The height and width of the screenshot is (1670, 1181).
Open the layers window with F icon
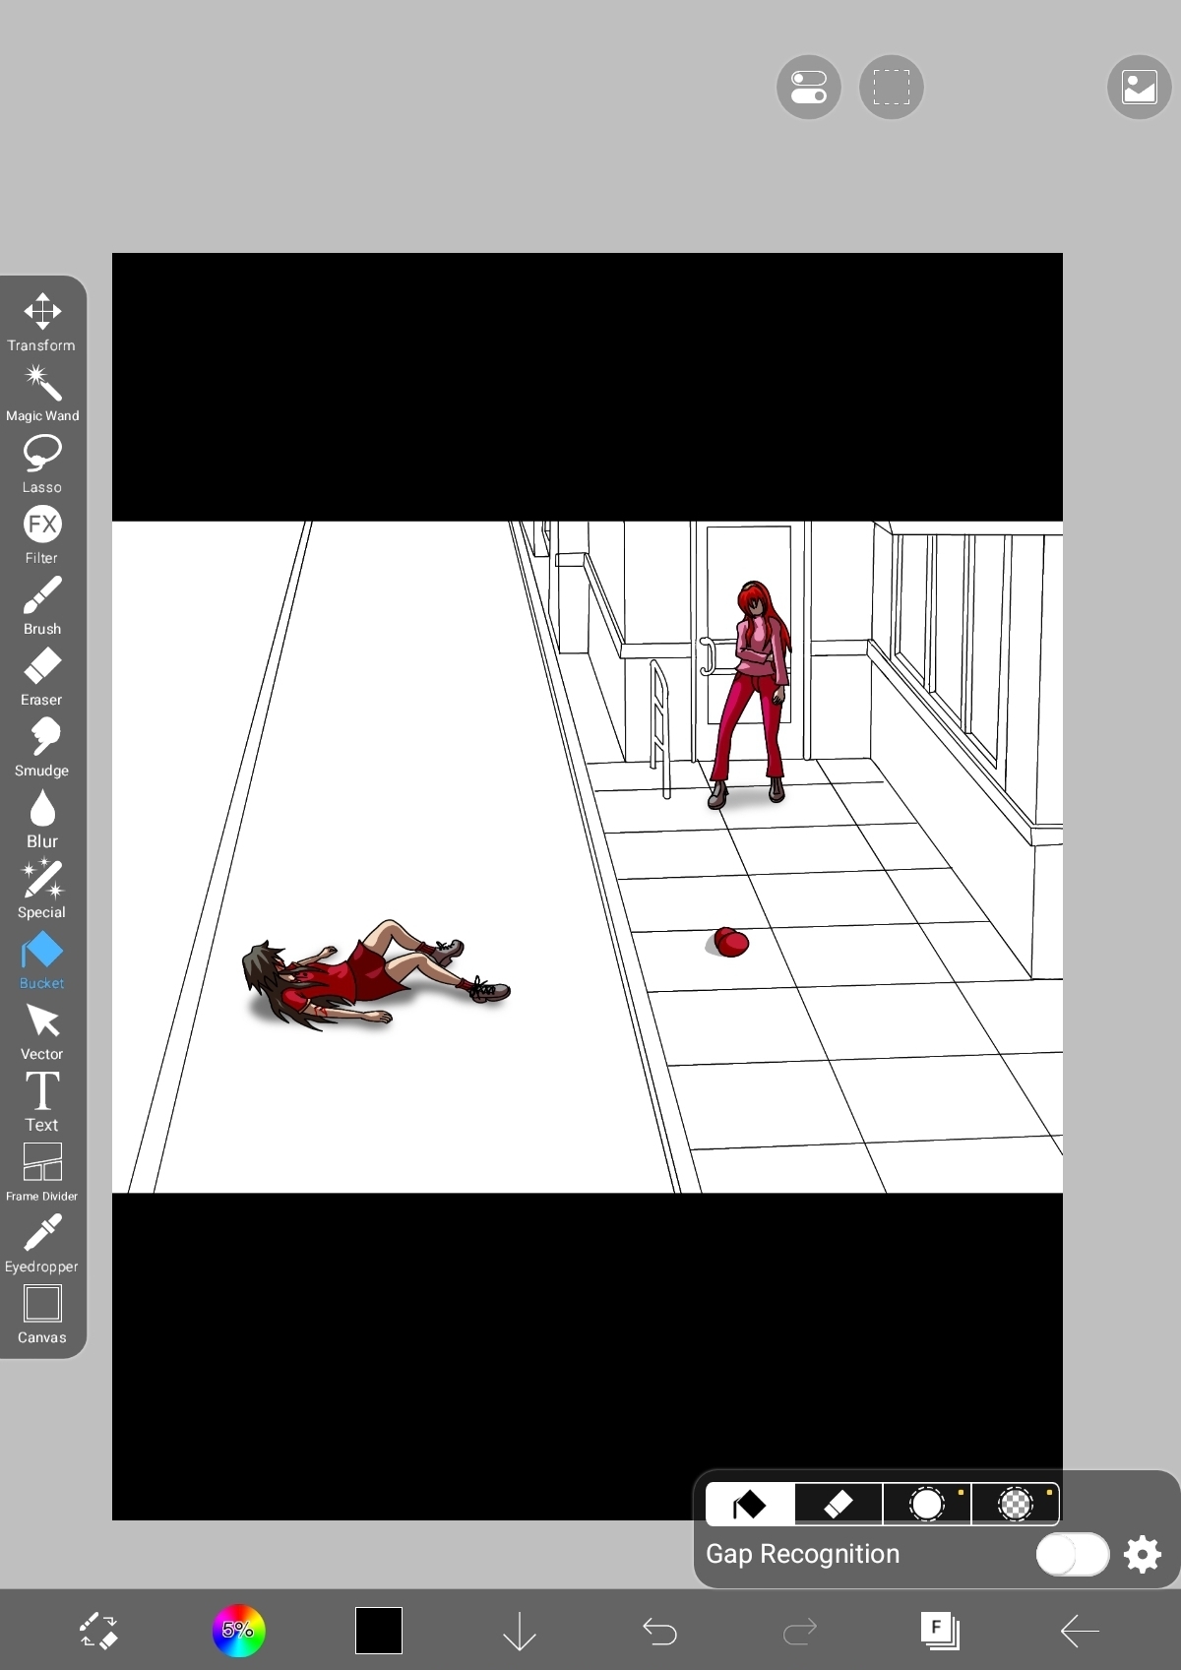[x=940, y=1631]
